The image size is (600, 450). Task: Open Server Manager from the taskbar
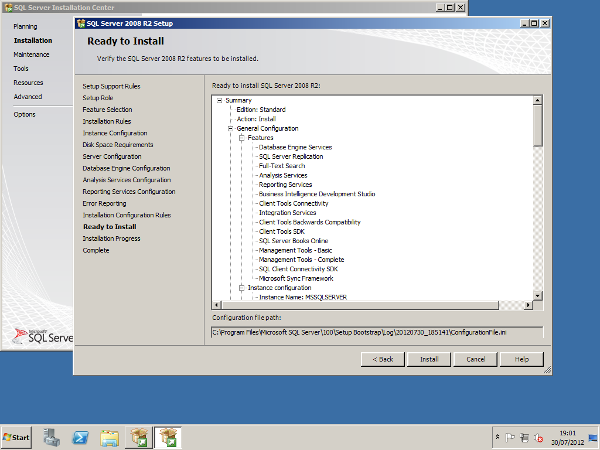click(52, 437)
